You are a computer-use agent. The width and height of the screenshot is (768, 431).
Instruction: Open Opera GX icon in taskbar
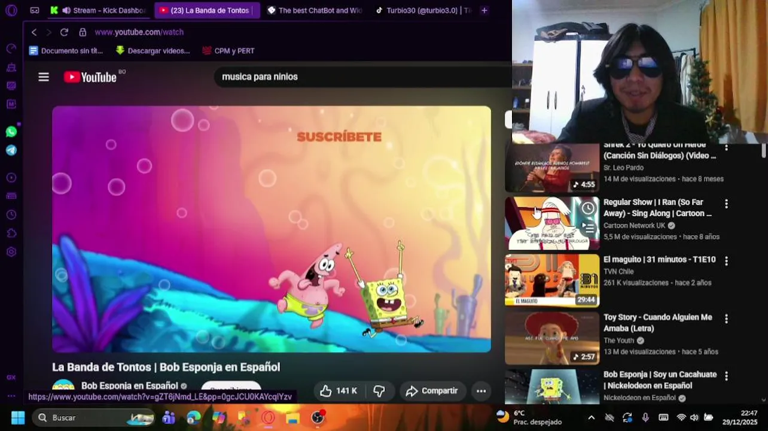coord(268,418)
